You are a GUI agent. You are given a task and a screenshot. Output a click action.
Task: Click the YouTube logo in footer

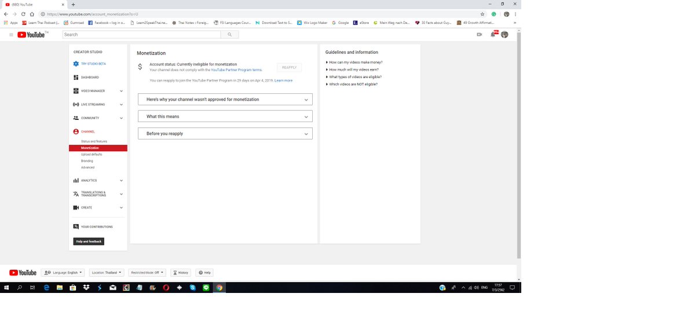(x=23, y=273)
